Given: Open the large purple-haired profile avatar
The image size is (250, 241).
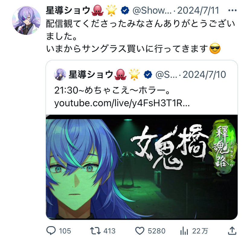Looking at the screenshot, I should (x=27, y=21).
